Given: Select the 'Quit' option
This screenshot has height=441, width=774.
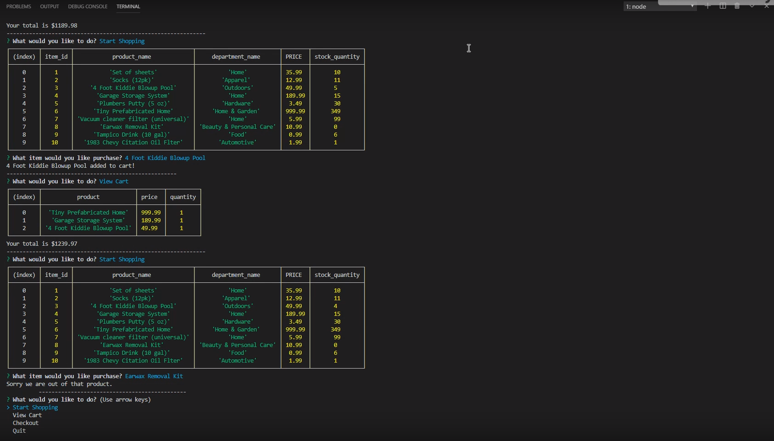Looking at the screenshot, I should pos(19,431).
